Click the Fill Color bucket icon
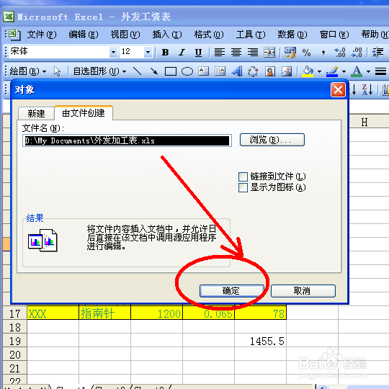The width and height of the screenshot is (389, 389). 308,71
